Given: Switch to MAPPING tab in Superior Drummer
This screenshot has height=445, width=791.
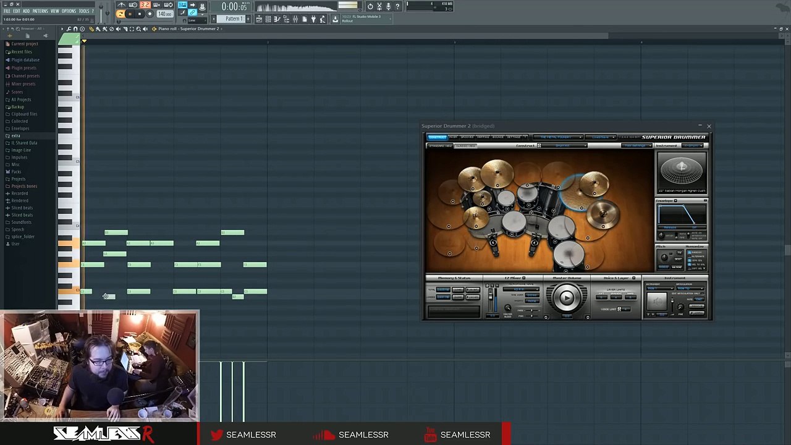Looking at the screenshot, I should tap(483, 137).
